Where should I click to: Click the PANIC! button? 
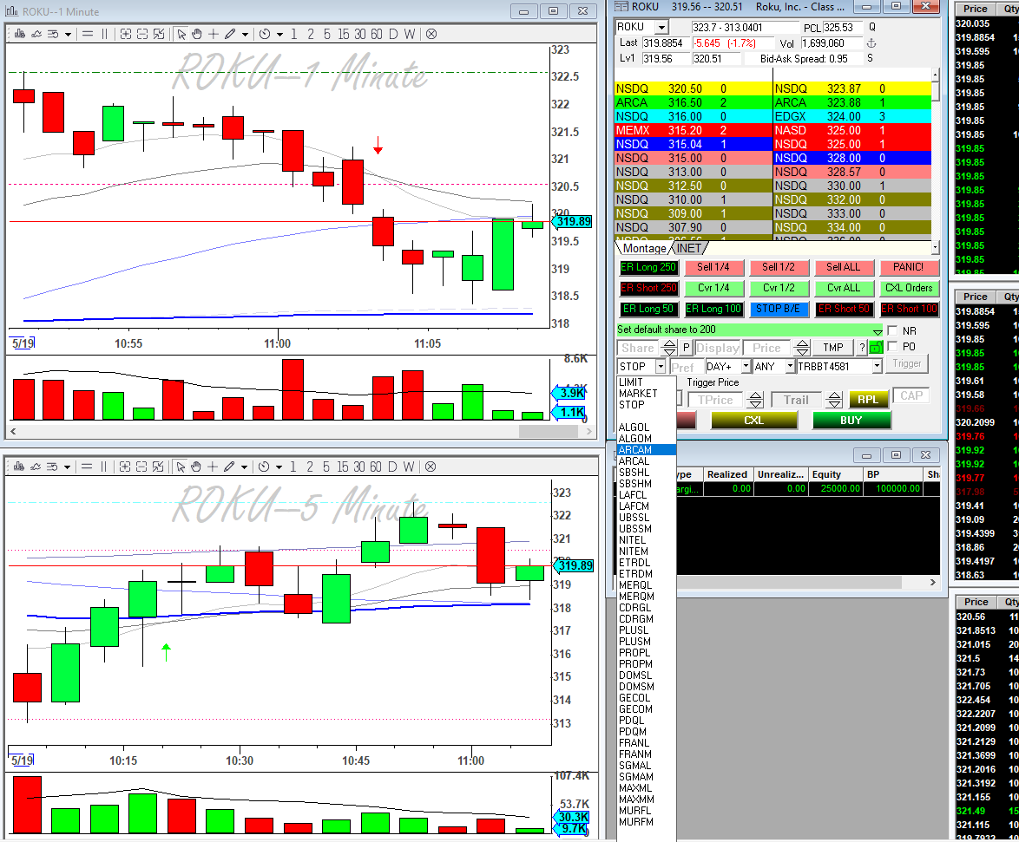click(x=908, y=267)
